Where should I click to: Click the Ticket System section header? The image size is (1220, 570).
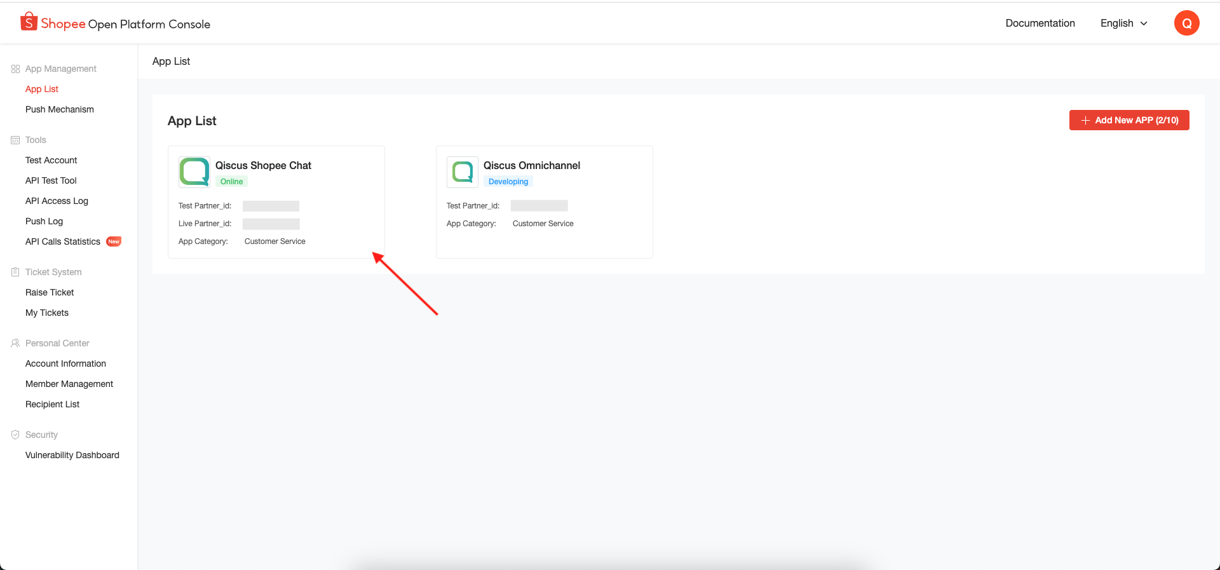pos(53,272)
